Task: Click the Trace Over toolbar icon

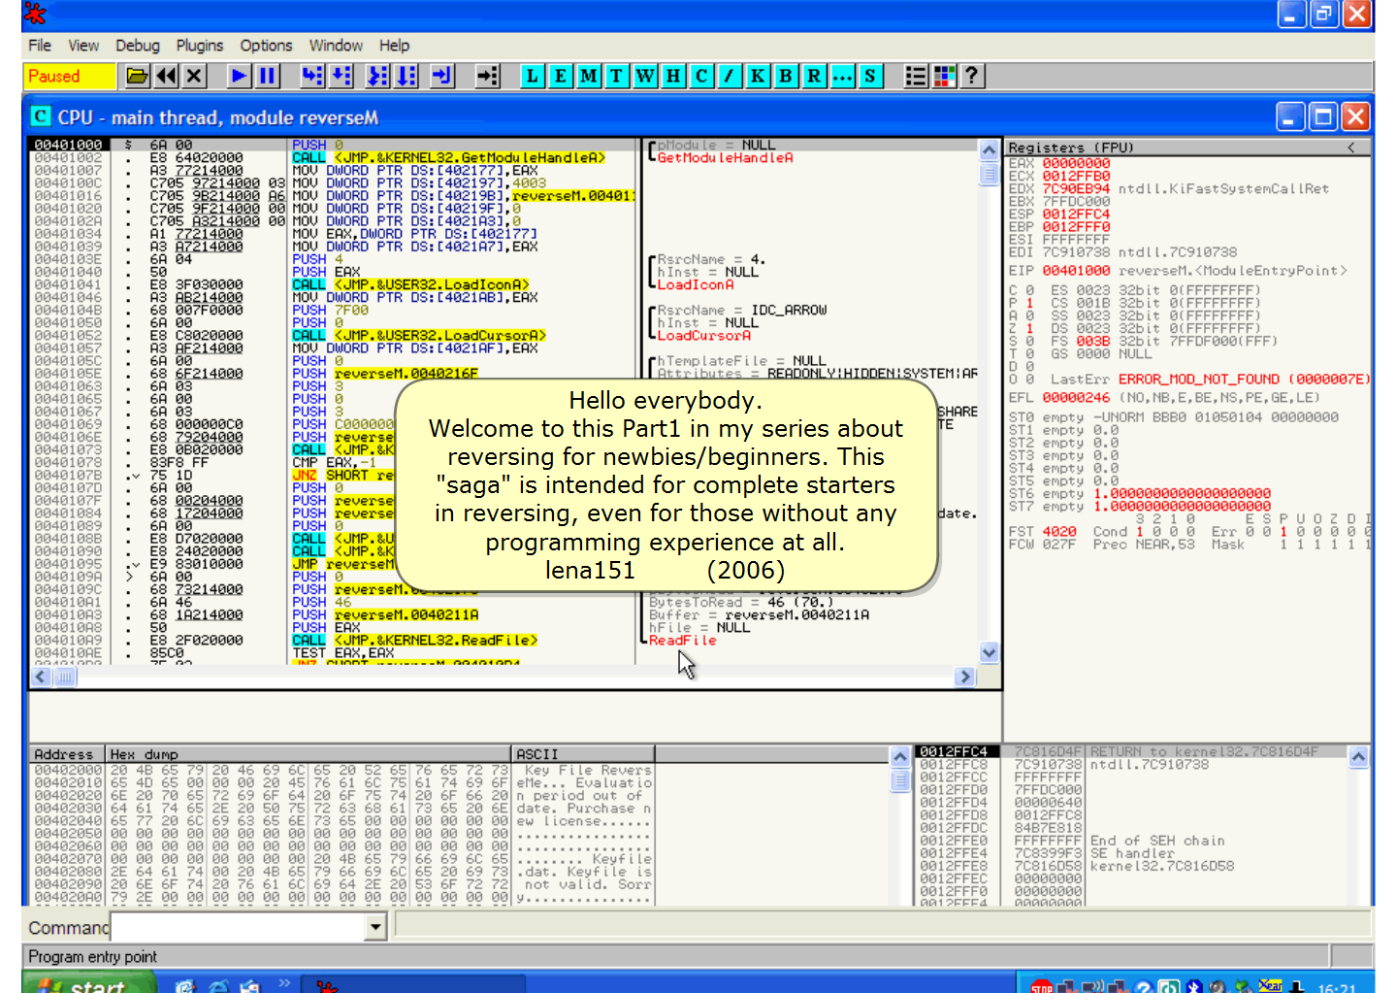Action: click(x=406, y=76)
